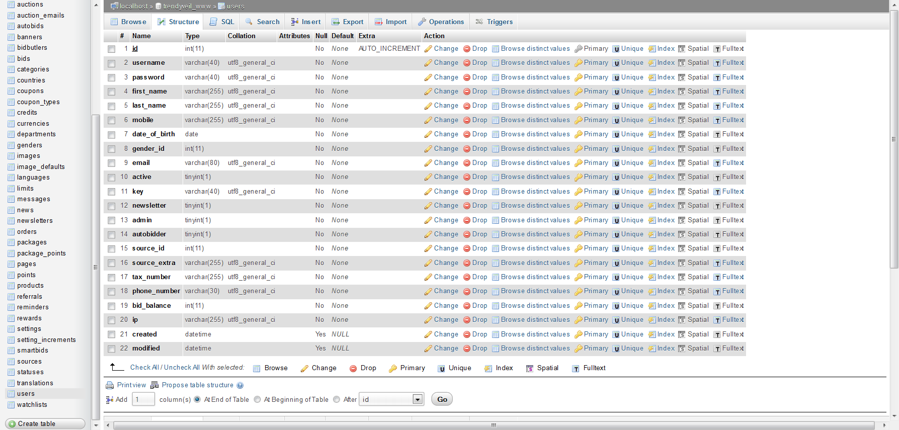Image resolution: width=899 pixels, height=430 pixels.
Task: Click the number of columns to add field
Action: point(143,399)
